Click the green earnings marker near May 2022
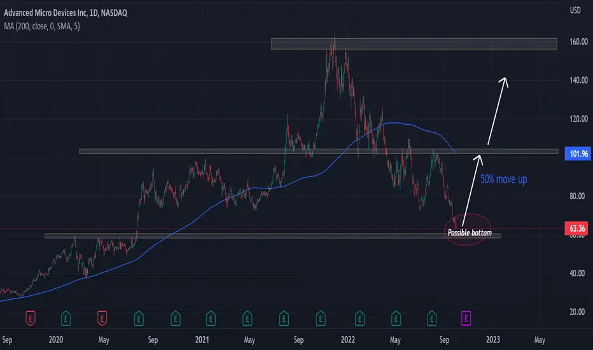 (396, 318)
